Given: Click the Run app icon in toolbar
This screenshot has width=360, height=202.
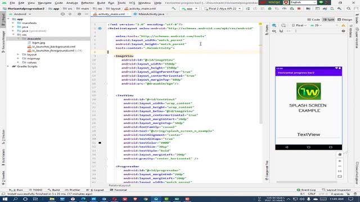Looking at the screenshot, I should 247,8.
